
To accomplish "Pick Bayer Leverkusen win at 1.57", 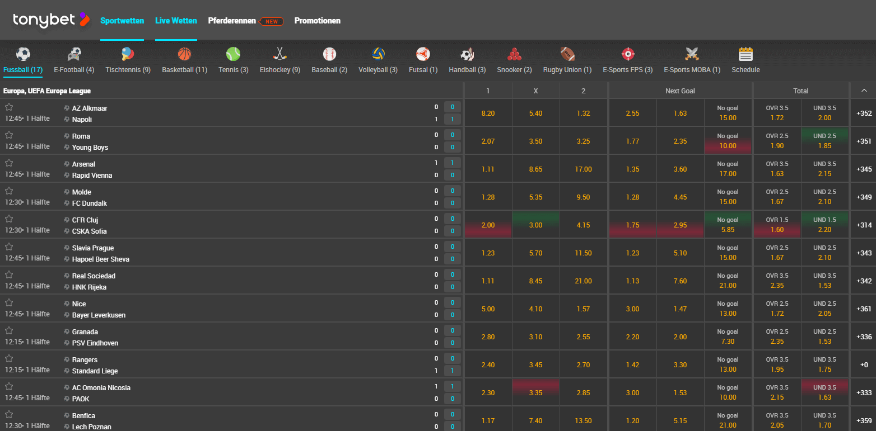I will point(583,309).
